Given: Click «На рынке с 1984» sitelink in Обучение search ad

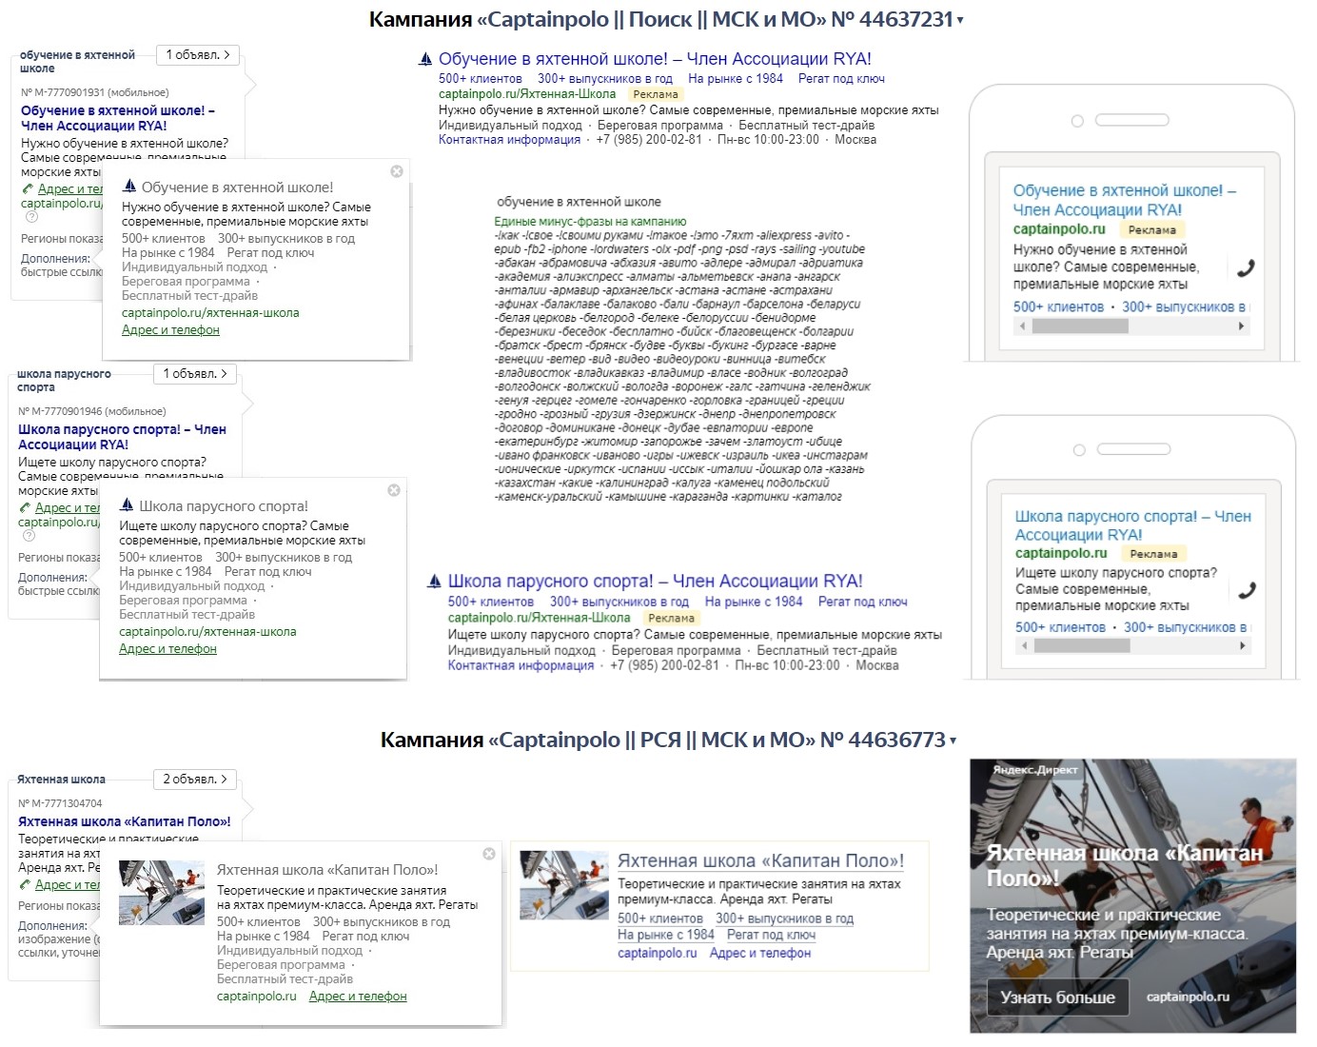Looking at the screenshot, I should click(736, 79).
